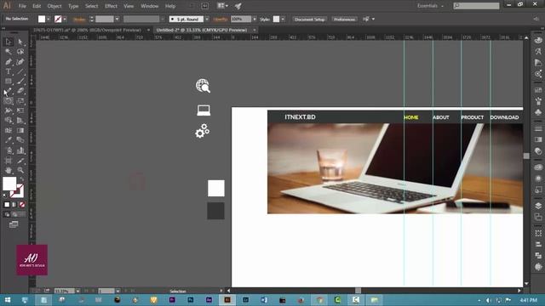Screen dimensions: 545x306
Task: Click the DOWNLOAD nav text on artboard
Action: pyautogui.click(x=504, y=117)
